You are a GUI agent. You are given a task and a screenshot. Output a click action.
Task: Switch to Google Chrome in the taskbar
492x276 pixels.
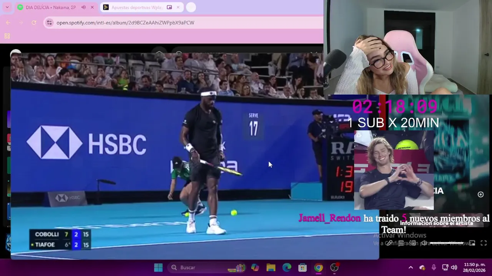point(319,268)
